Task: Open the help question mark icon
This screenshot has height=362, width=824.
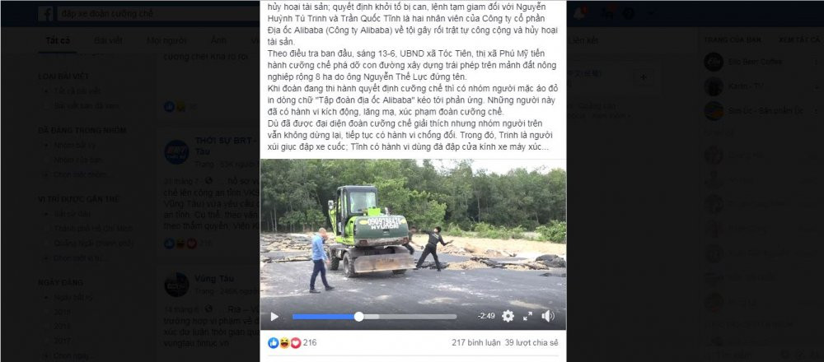Action: click(628, 14)
